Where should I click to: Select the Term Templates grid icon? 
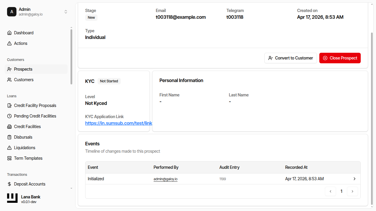9,158
